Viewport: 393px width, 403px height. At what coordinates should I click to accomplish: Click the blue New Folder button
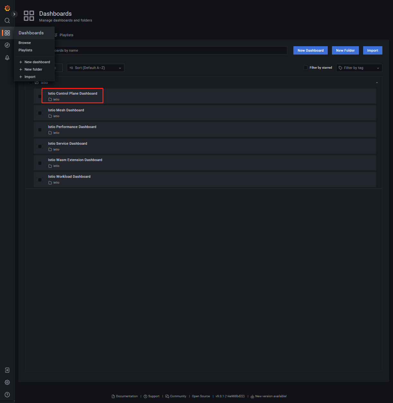click(x=345, y=50)
